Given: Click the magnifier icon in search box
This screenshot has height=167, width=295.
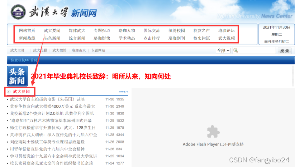Looking at the screenshot, I should [235, 50].
